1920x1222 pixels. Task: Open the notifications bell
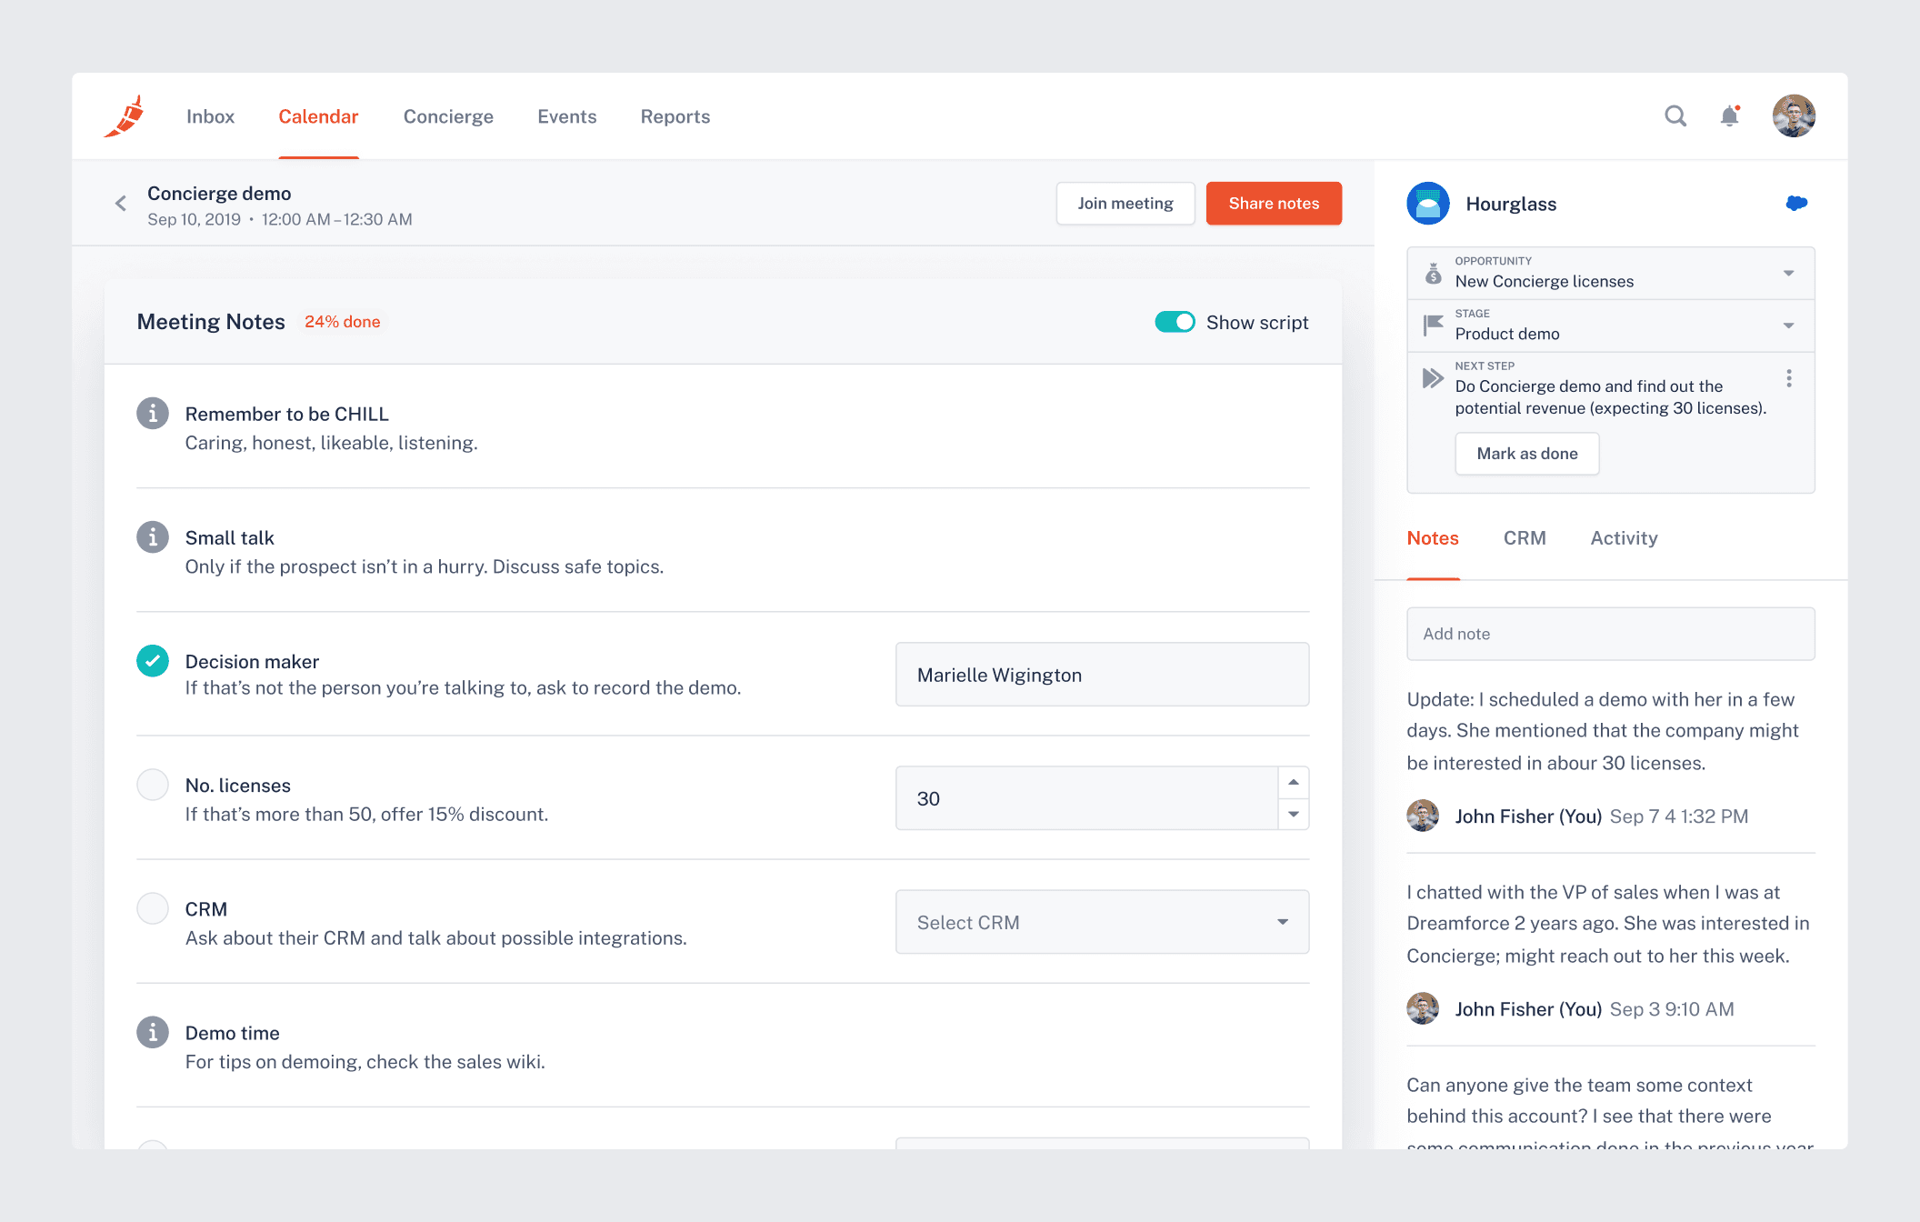point(1729,116)
